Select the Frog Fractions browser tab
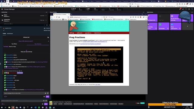The height and width of the screenshot is (109, 194). 61,14
